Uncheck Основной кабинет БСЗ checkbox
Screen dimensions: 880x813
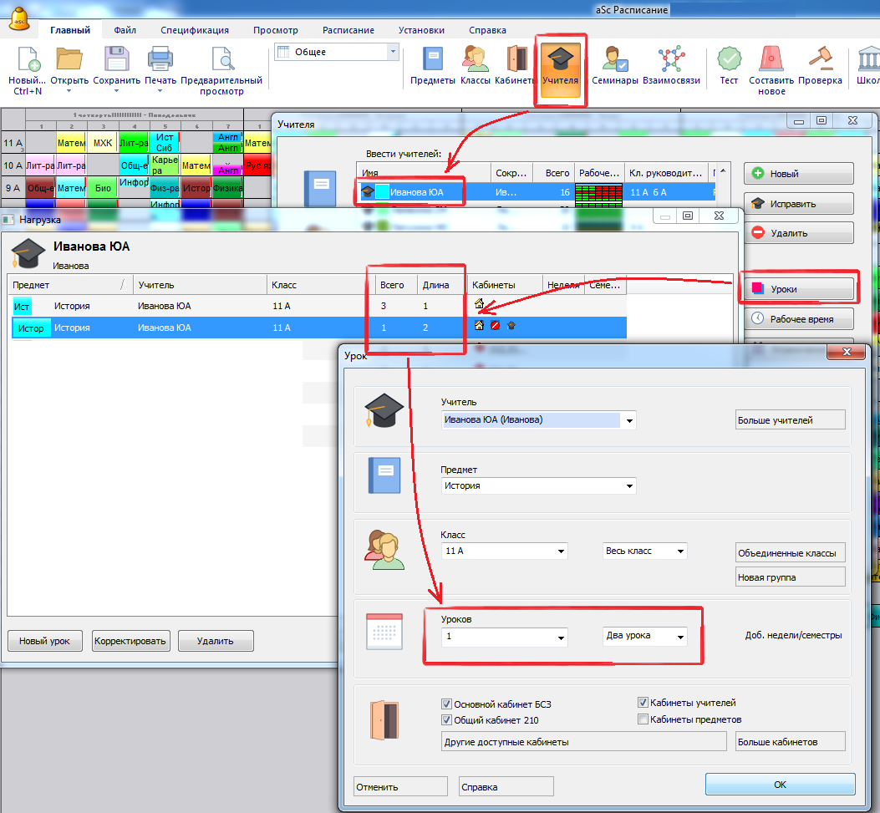(x=446, y=704)
